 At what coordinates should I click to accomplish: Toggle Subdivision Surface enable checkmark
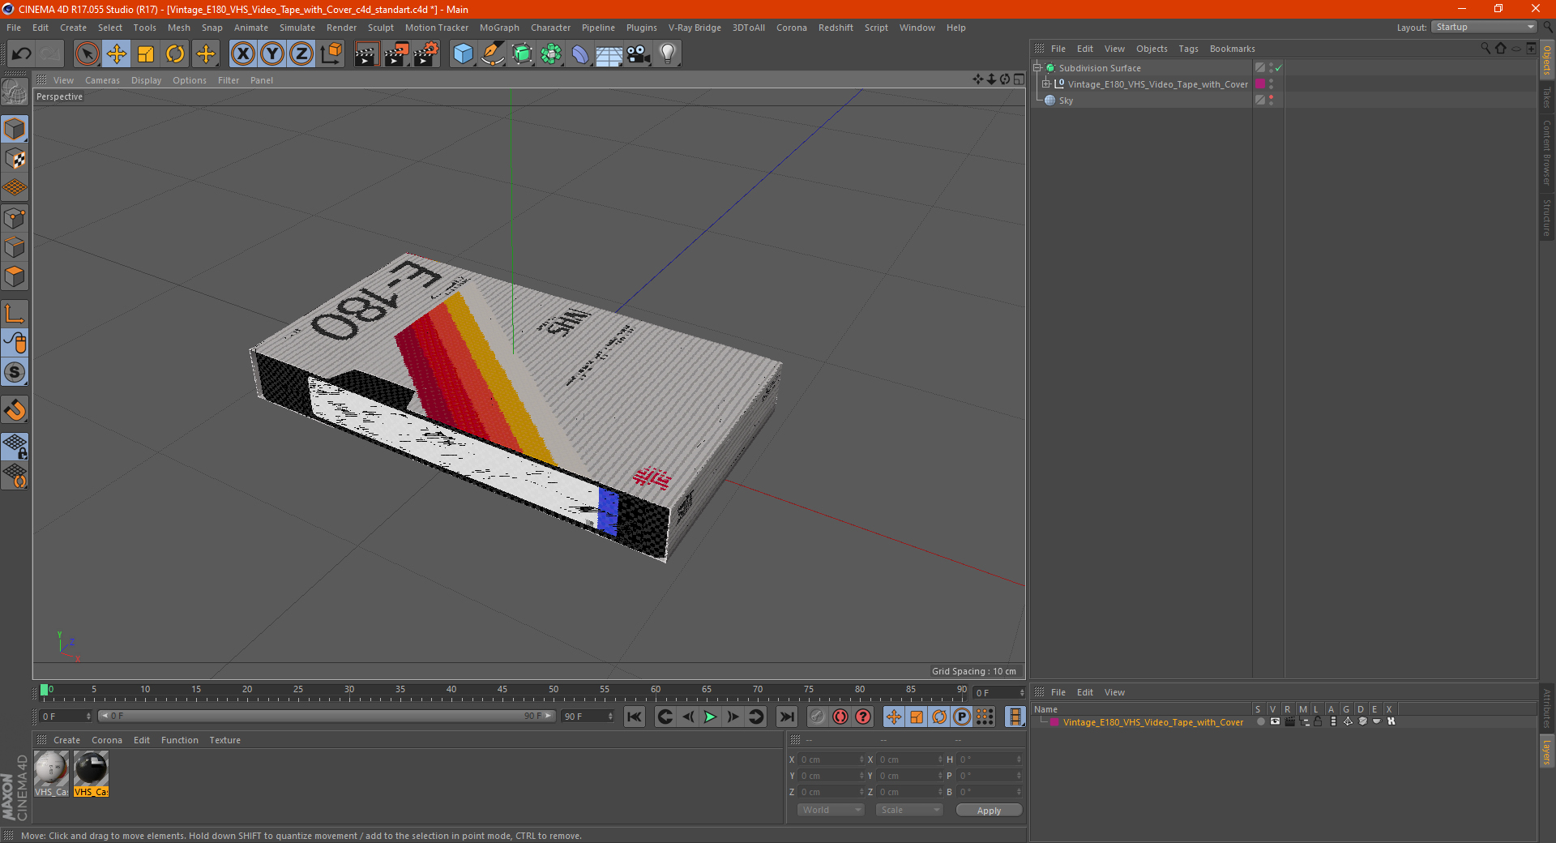(x=1278, y=68)
